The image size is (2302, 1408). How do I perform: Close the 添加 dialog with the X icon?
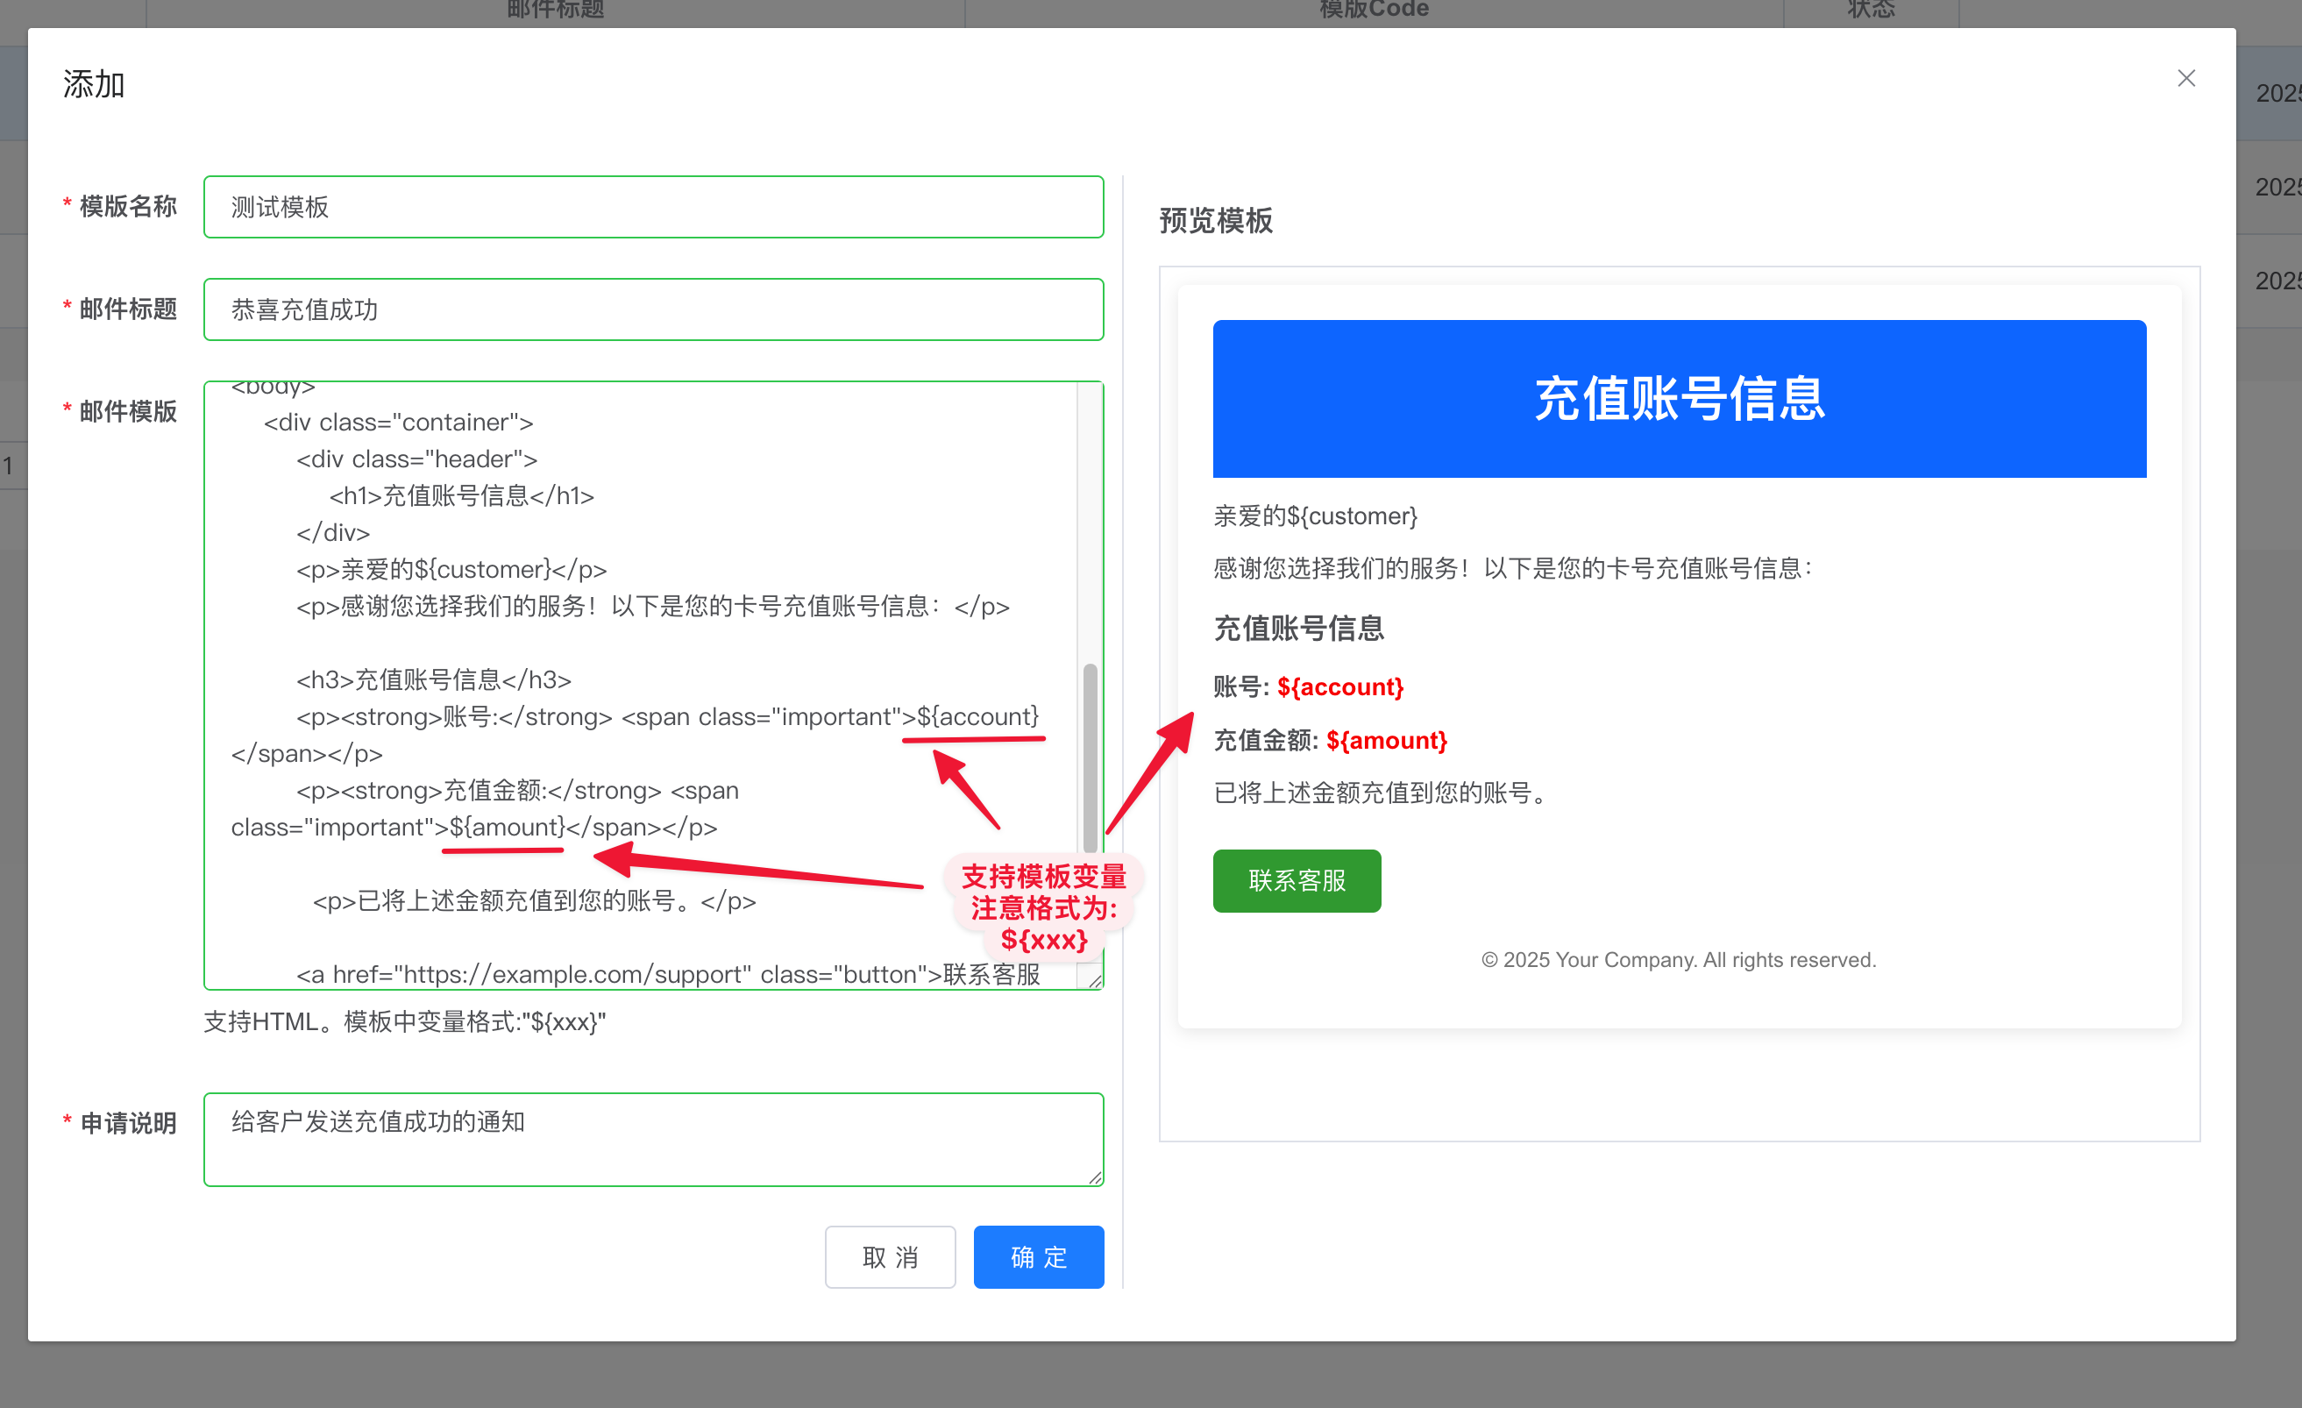click(x=2185, y=79)
